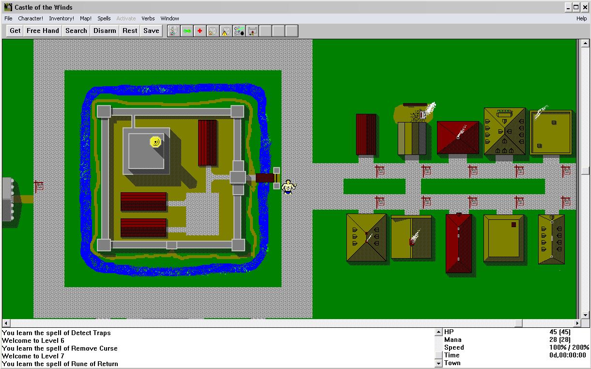Screen dimensions: 591x369
Task: Cast Shock Bolt via green lightning icon
Action: [187, 31]
